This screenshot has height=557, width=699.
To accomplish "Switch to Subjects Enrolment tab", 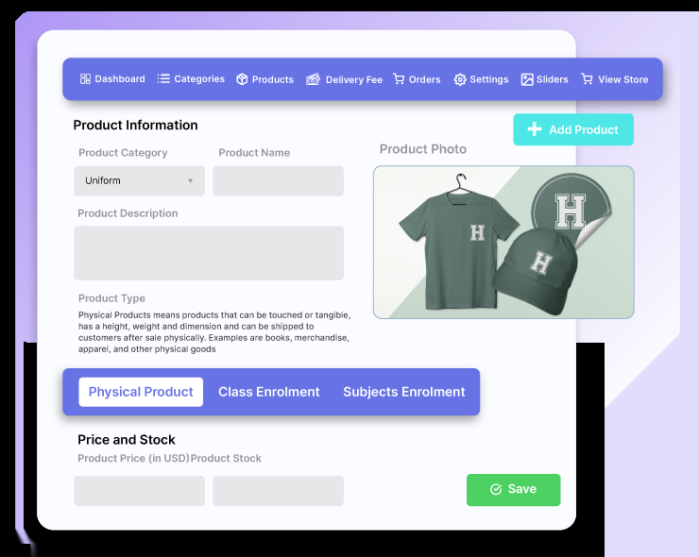I will [404, 392].
